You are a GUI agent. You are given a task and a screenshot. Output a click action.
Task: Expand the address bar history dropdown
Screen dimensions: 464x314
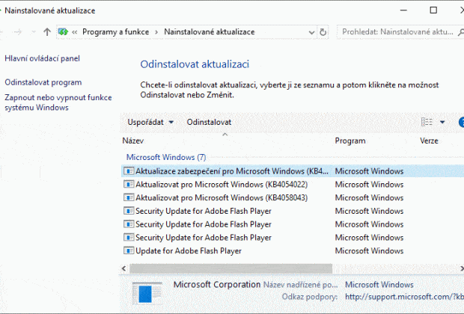311,32
